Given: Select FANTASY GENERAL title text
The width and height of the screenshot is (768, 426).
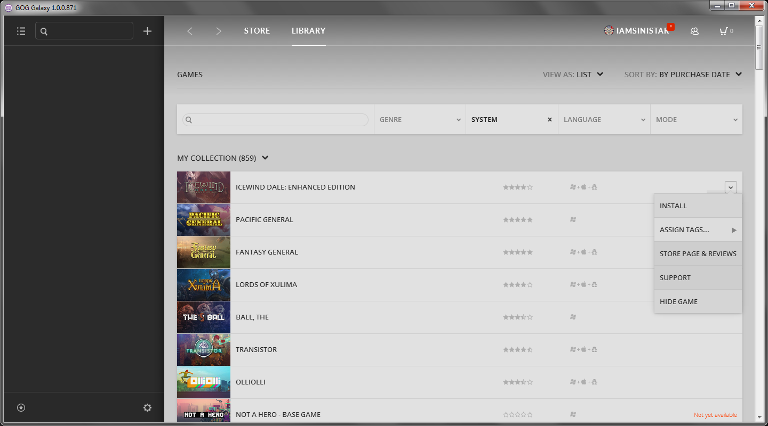Looking at the screenshot, I should point(267,252).
